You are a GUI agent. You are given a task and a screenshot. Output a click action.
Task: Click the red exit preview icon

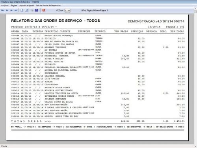pos(44,10)
